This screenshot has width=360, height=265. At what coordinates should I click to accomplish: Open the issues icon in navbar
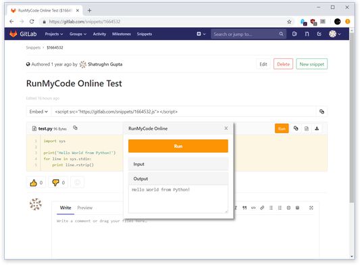(x=294, y=34)
